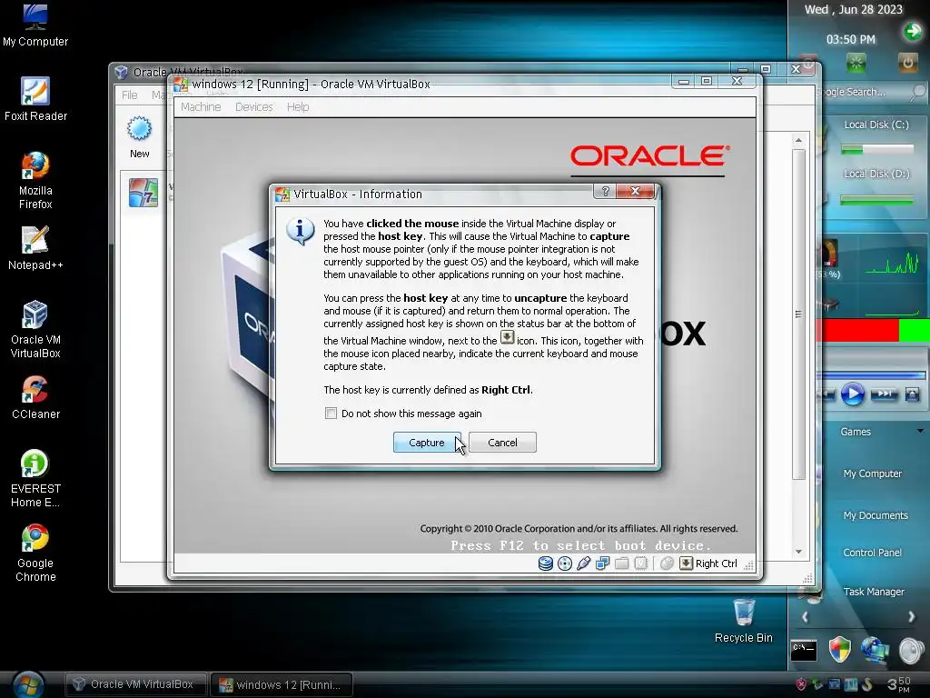The height and width of the screenshot is (698, 930).
Task: Switch to Oracle VM VirtualBox taskbar button
Action: click(136, 684)
